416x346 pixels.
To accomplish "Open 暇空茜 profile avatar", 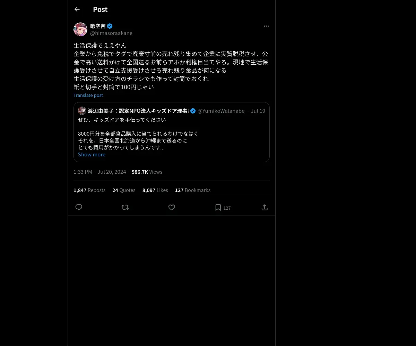I will point(80,29).
